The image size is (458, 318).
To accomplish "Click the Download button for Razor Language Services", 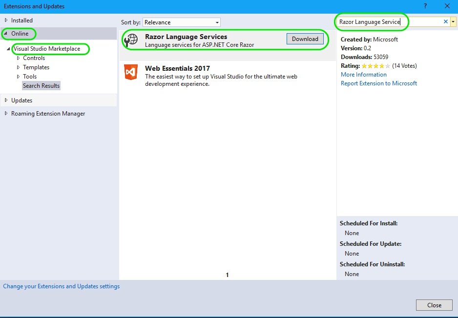I will coord(305,39).
